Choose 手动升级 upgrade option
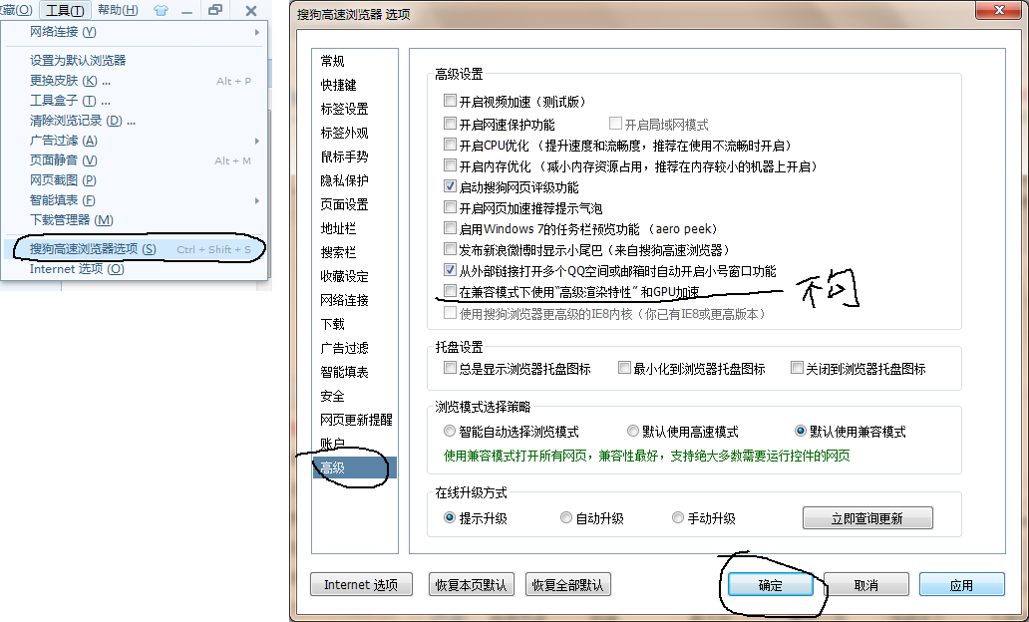Screen dimensions: 1029x622 pyautogui.click(x=678, y=517)
